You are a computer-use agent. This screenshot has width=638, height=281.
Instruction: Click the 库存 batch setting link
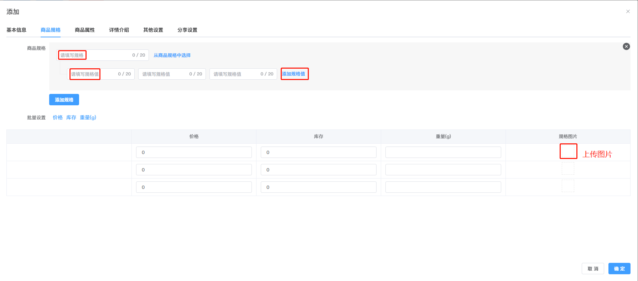[71, 117]
